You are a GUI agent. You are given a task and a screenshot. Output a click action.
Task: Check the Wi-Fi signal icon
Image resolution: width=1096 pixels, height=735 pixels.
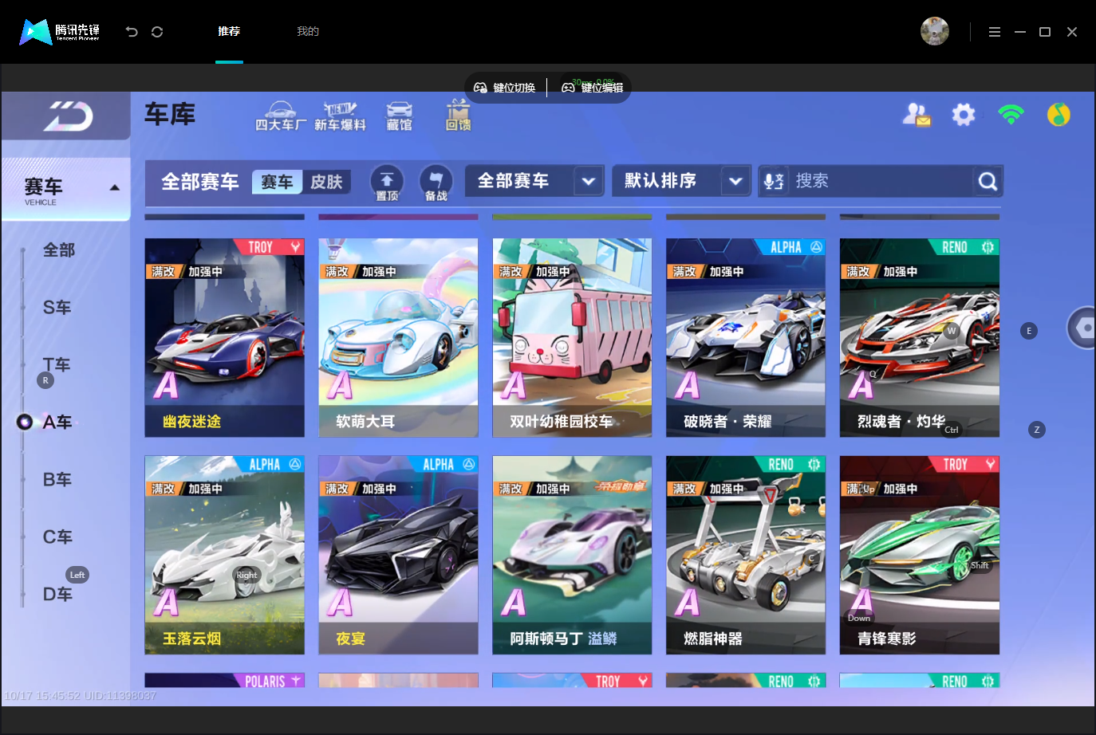(1011, 115)
